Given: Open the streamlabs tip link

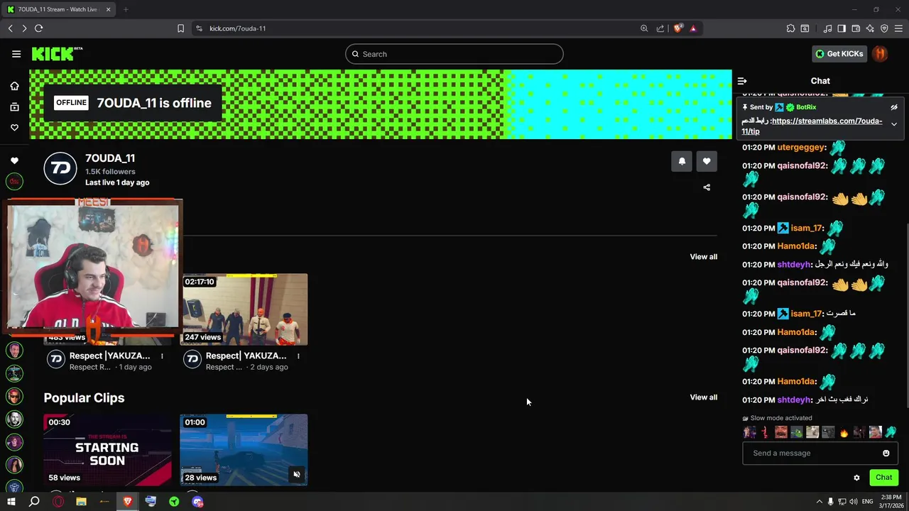Looking at the screenshot, I should point(812,126).
